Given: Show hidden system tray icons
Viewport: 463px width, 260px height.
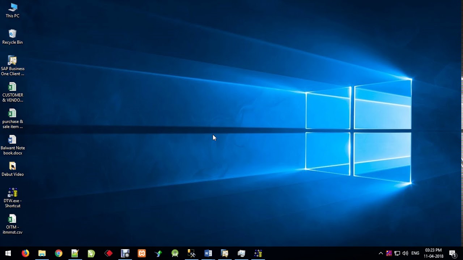Looking at the screenshot, I should tap(381, 253).
